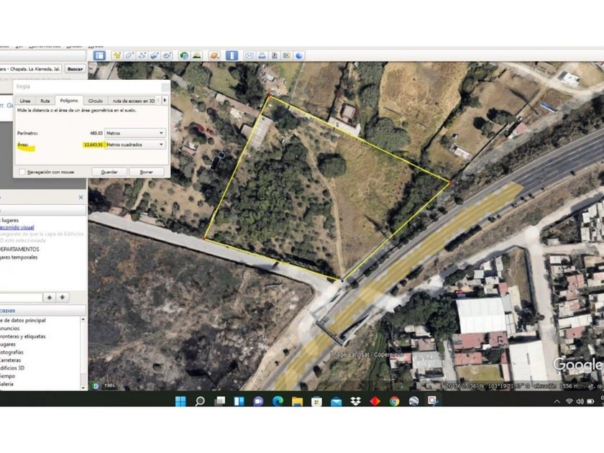Close the sidebar panel with the blue X

coord(81,197)
